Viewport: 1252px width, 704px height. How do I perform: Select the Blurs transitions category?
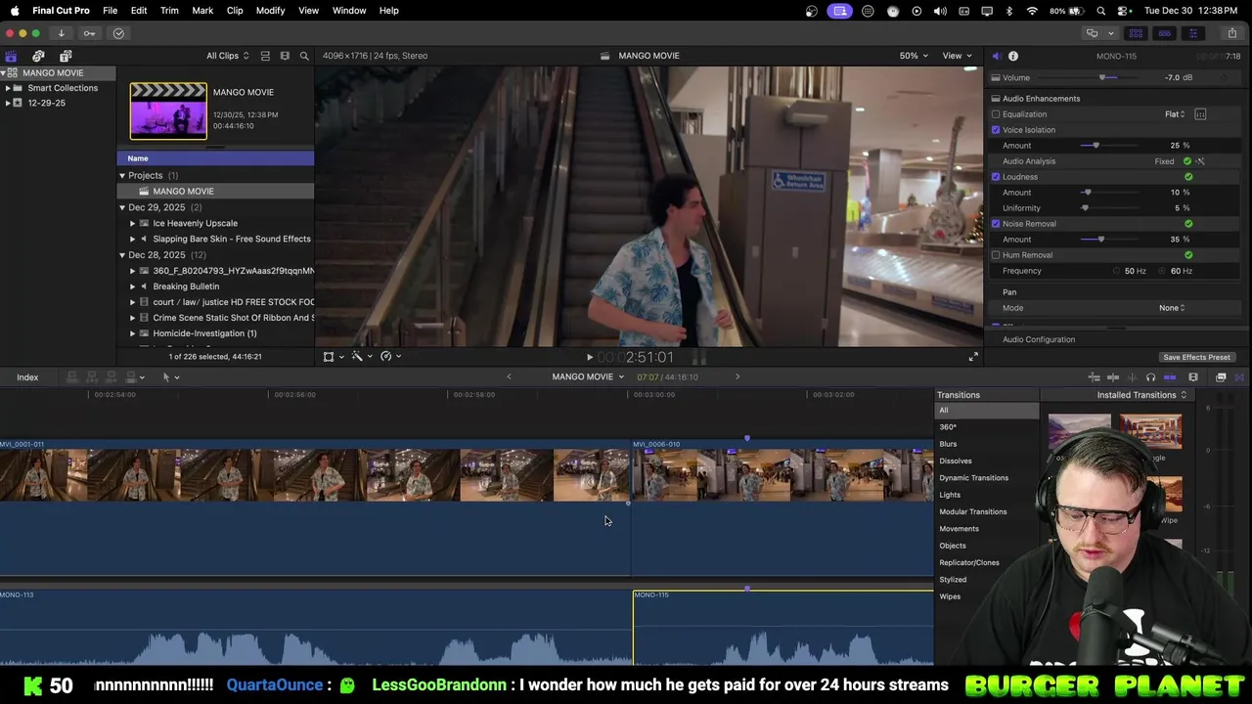[x=948, y=444]
